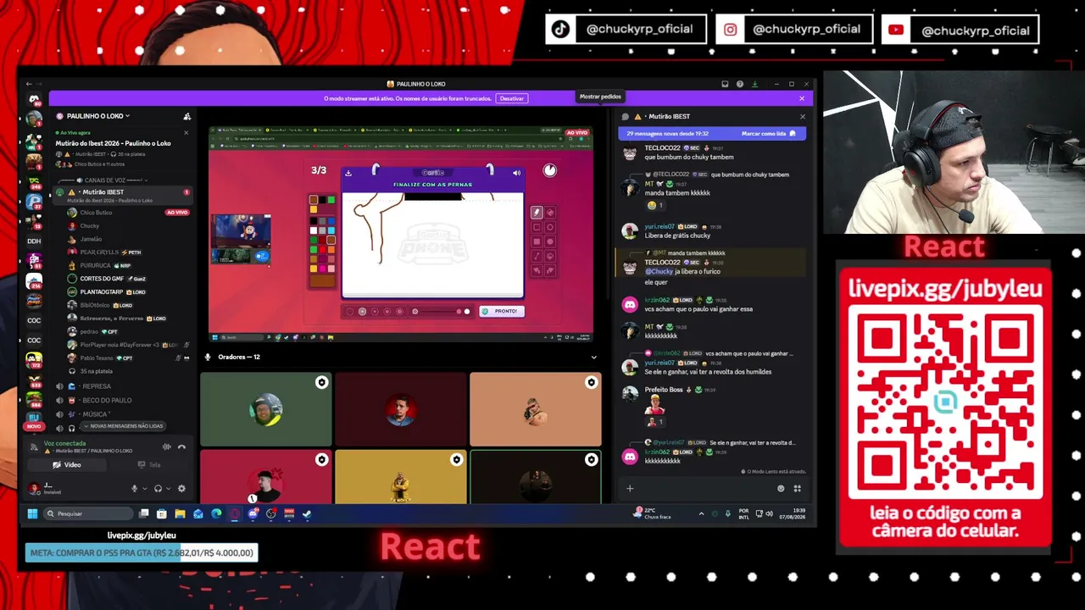
Task: Select the Tela screen share button
Action: [x=149, y=464]
